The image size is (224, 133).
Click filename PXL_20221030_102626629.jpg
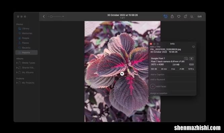pyautogui.click(x=166, y=49)
